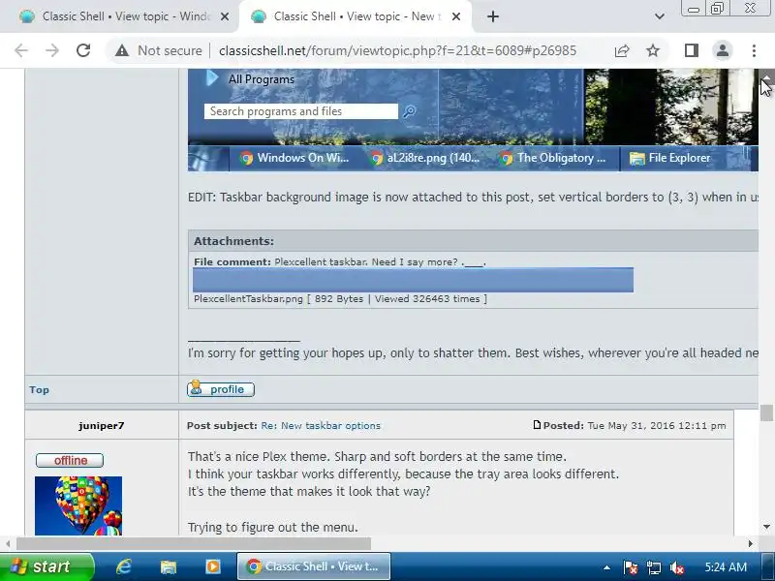Image resolution: width=775 pixels, height=581 pixels.
Task: Expand the tab search dropdown
Action: pyautogui.click(x=660, y=16)
